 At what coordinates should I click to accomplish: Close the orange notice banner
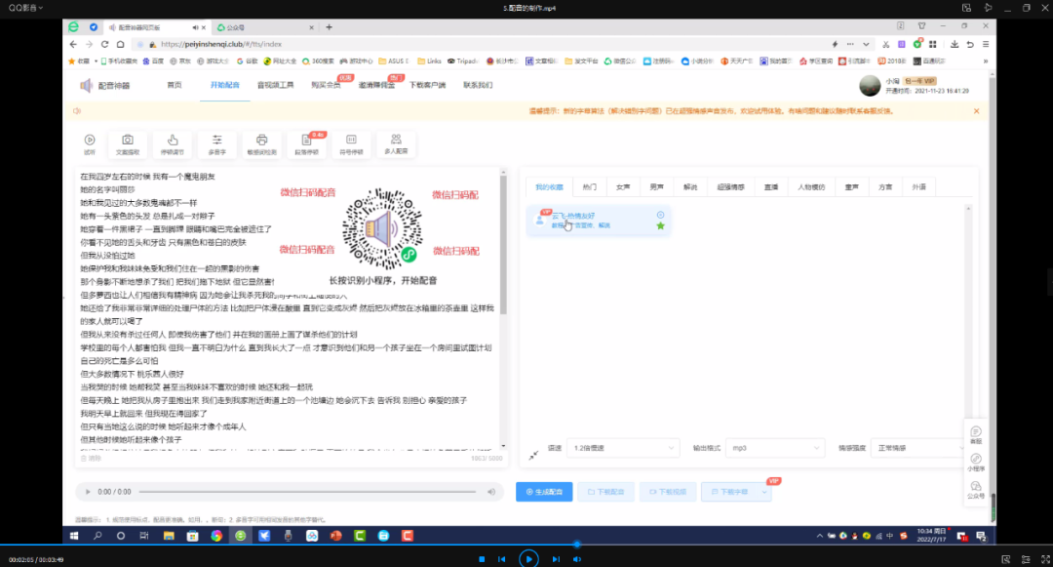point(976,111)
